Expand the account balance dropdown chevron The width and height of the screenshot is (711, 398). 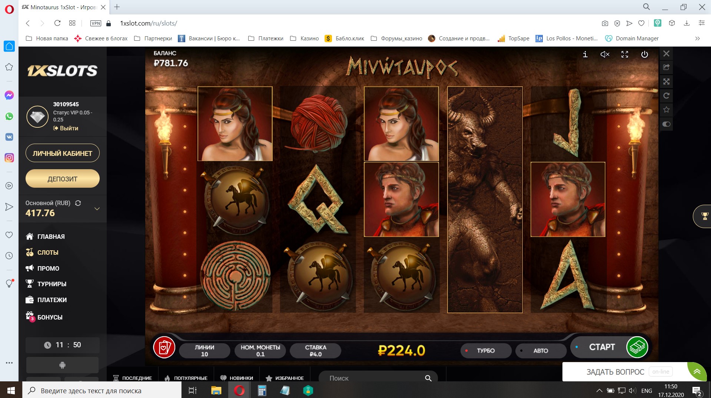97,209
